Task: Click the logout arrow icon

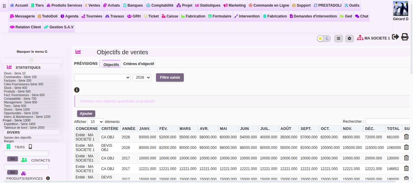Action: [x=395, y=37]
